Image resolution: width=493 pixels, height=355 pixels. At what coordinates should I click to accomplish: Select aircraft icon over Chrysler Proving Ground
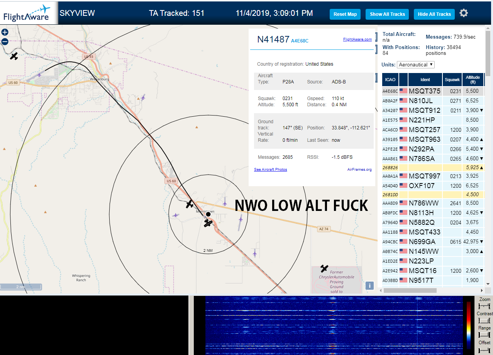(324, 268)
